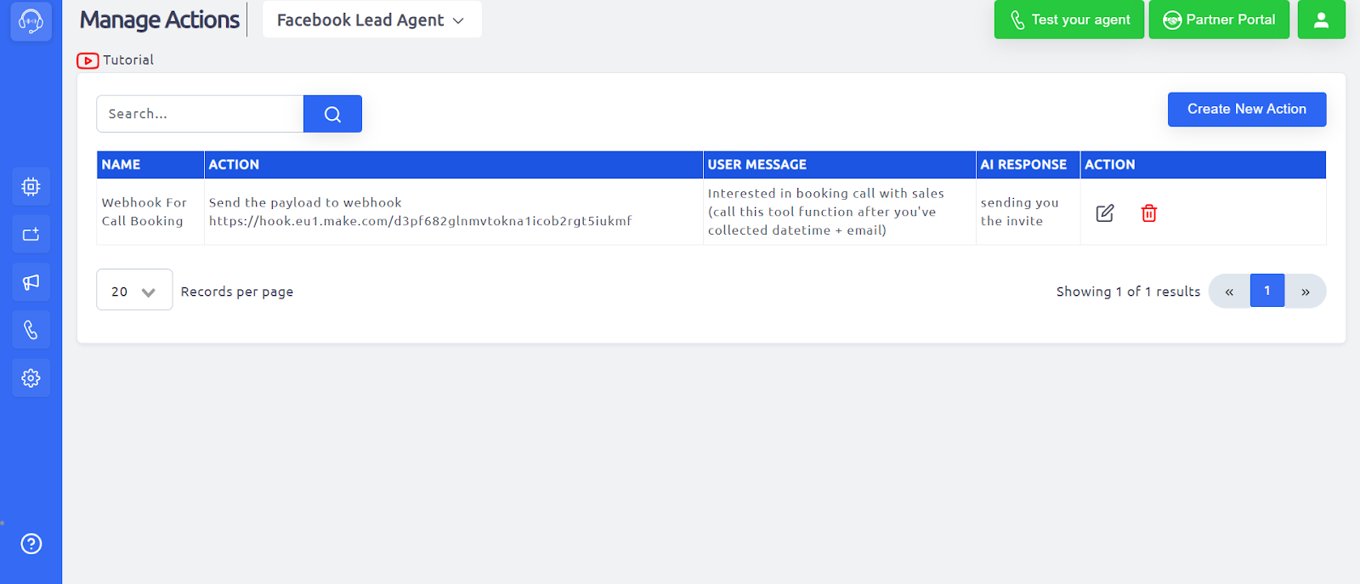The width and height of the screenshot is (1360, 584).
Task: Delete the Webhook For Call Booking action
Action: pyautogui.click(x=1148, y=213)
